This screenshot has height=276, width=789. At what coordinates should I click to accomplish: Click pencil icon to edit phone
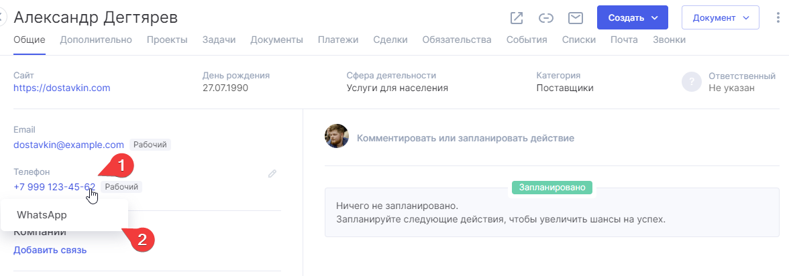click(x=272, y=174)
